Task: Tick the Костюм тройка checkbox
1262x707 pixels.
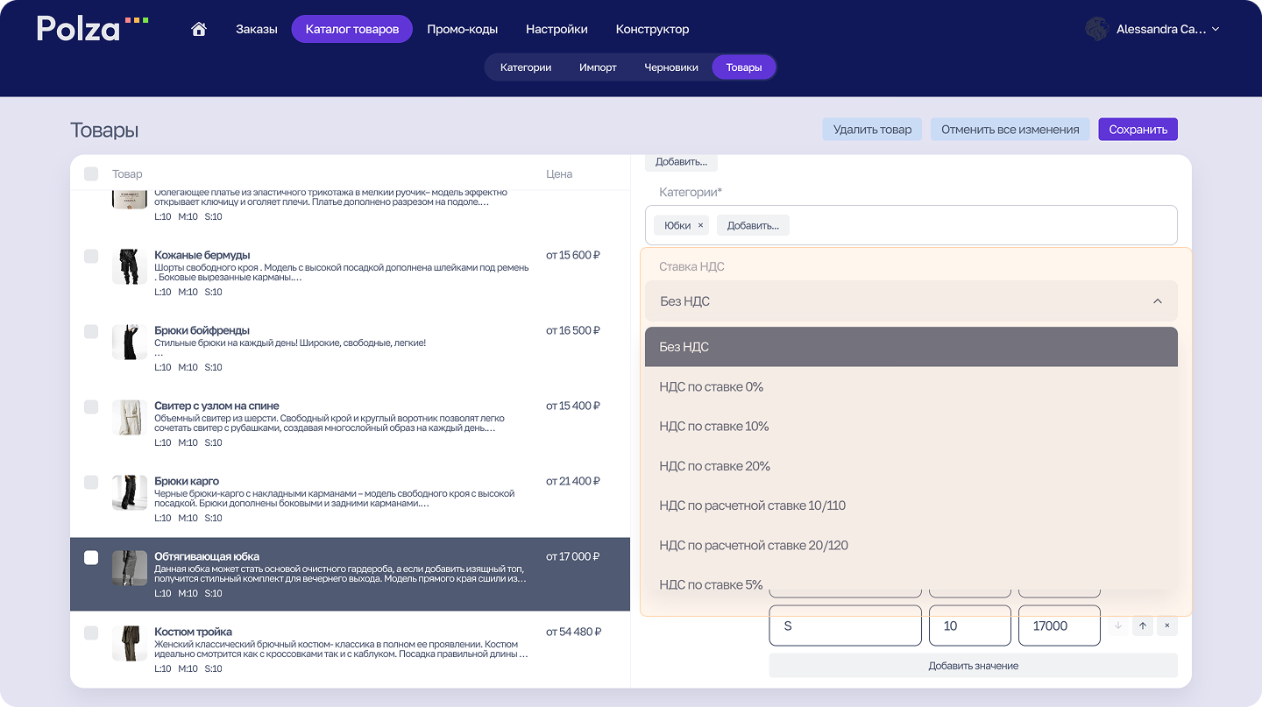Action: [x=91, y=633]
